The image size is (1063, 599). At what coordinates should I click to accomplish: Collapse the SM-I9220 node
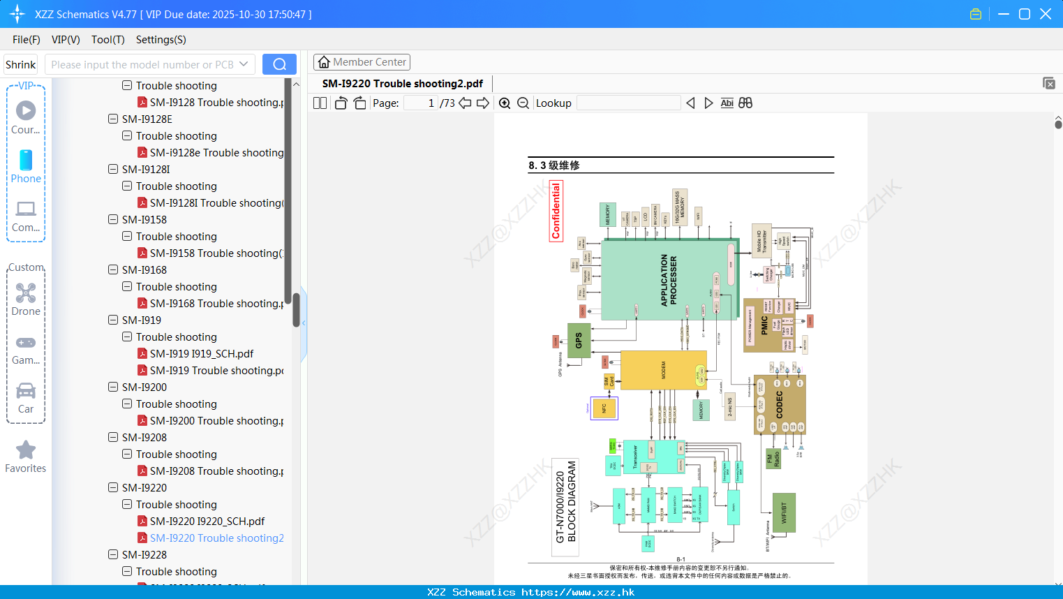(113, 487)
